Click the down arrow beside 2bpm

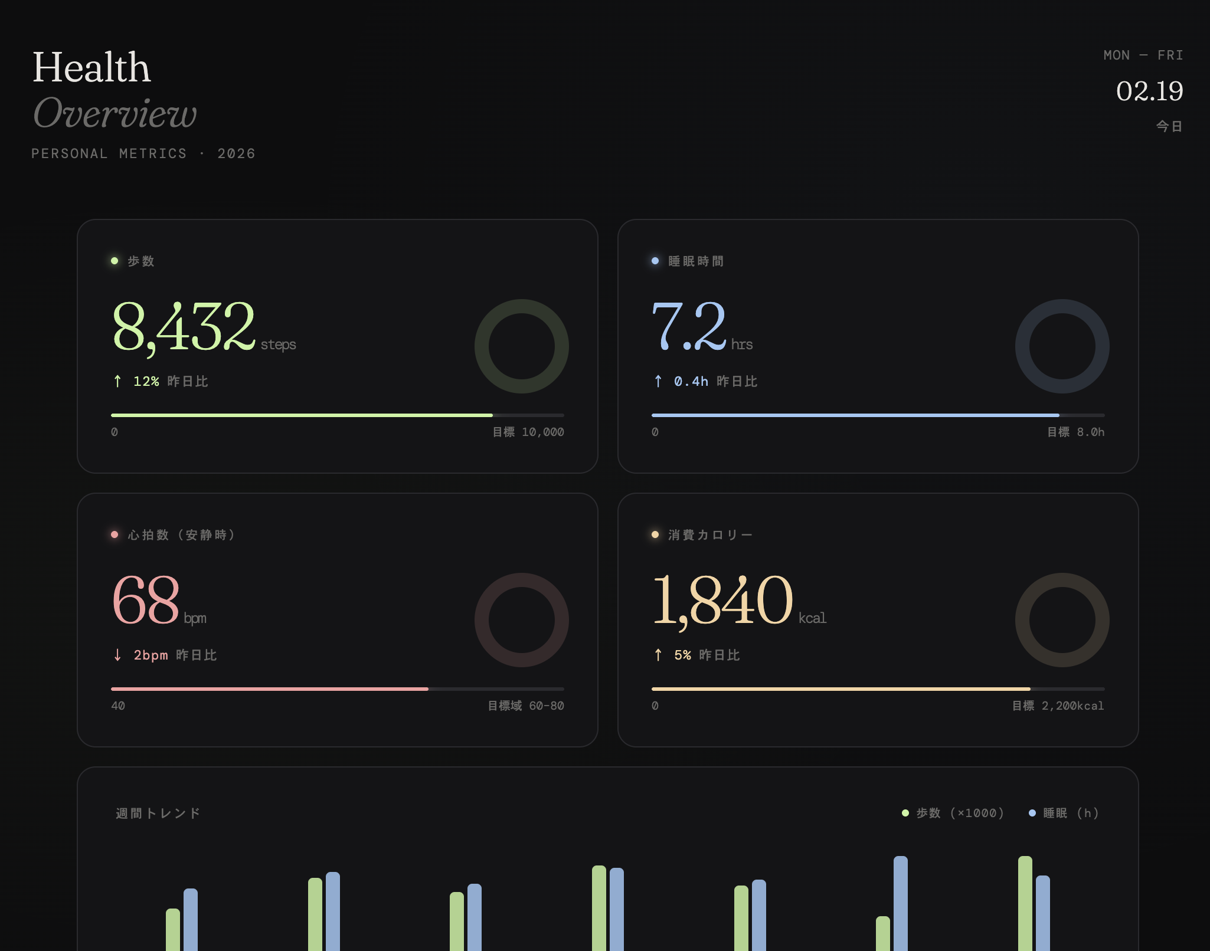tap(117, 655)
